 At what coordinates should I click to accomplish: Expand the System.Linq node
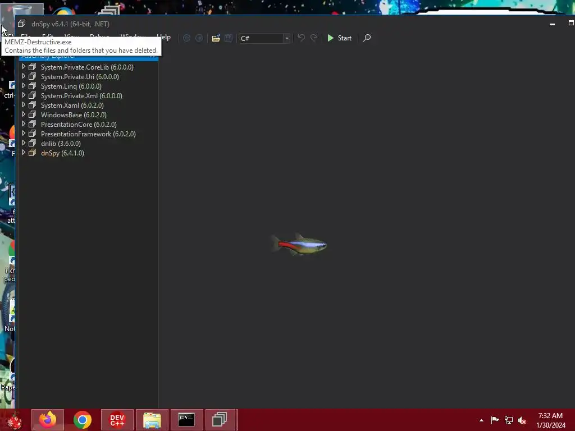click(x=24, y=86)
